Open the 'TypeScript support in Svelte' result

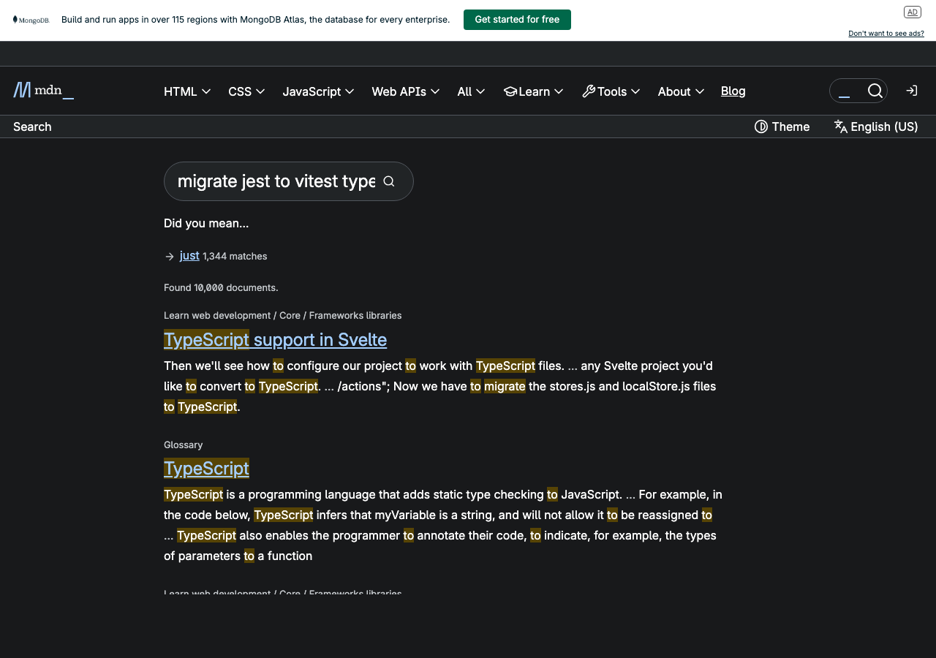(x=275, y=339)
